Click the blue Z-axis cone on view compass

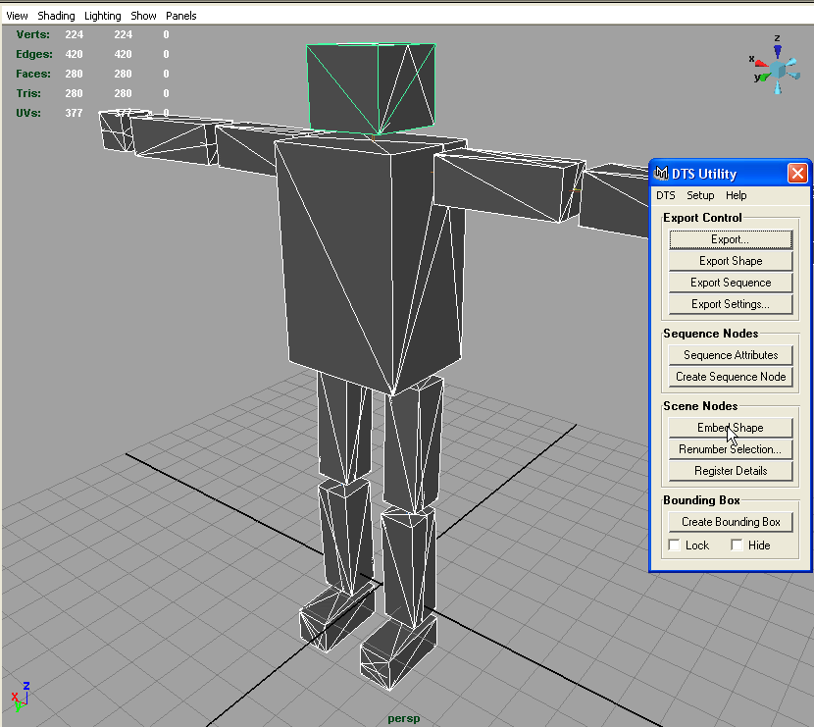778,51
